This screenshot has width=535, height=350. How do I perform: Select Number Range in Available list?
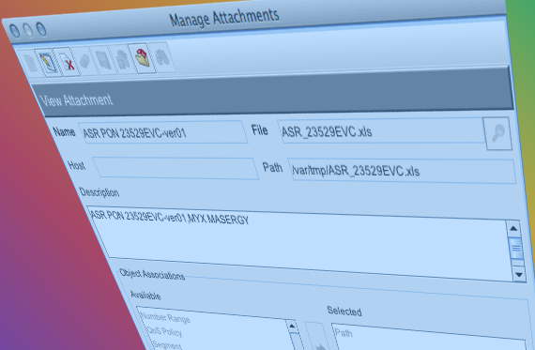click(x=165, y=318)
